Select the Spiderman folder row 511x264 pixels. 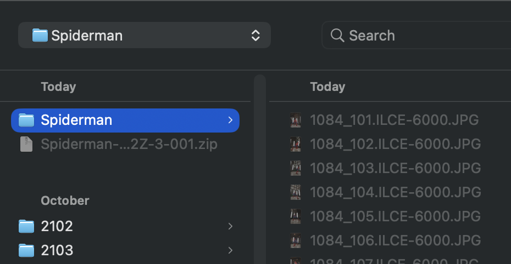125,120
